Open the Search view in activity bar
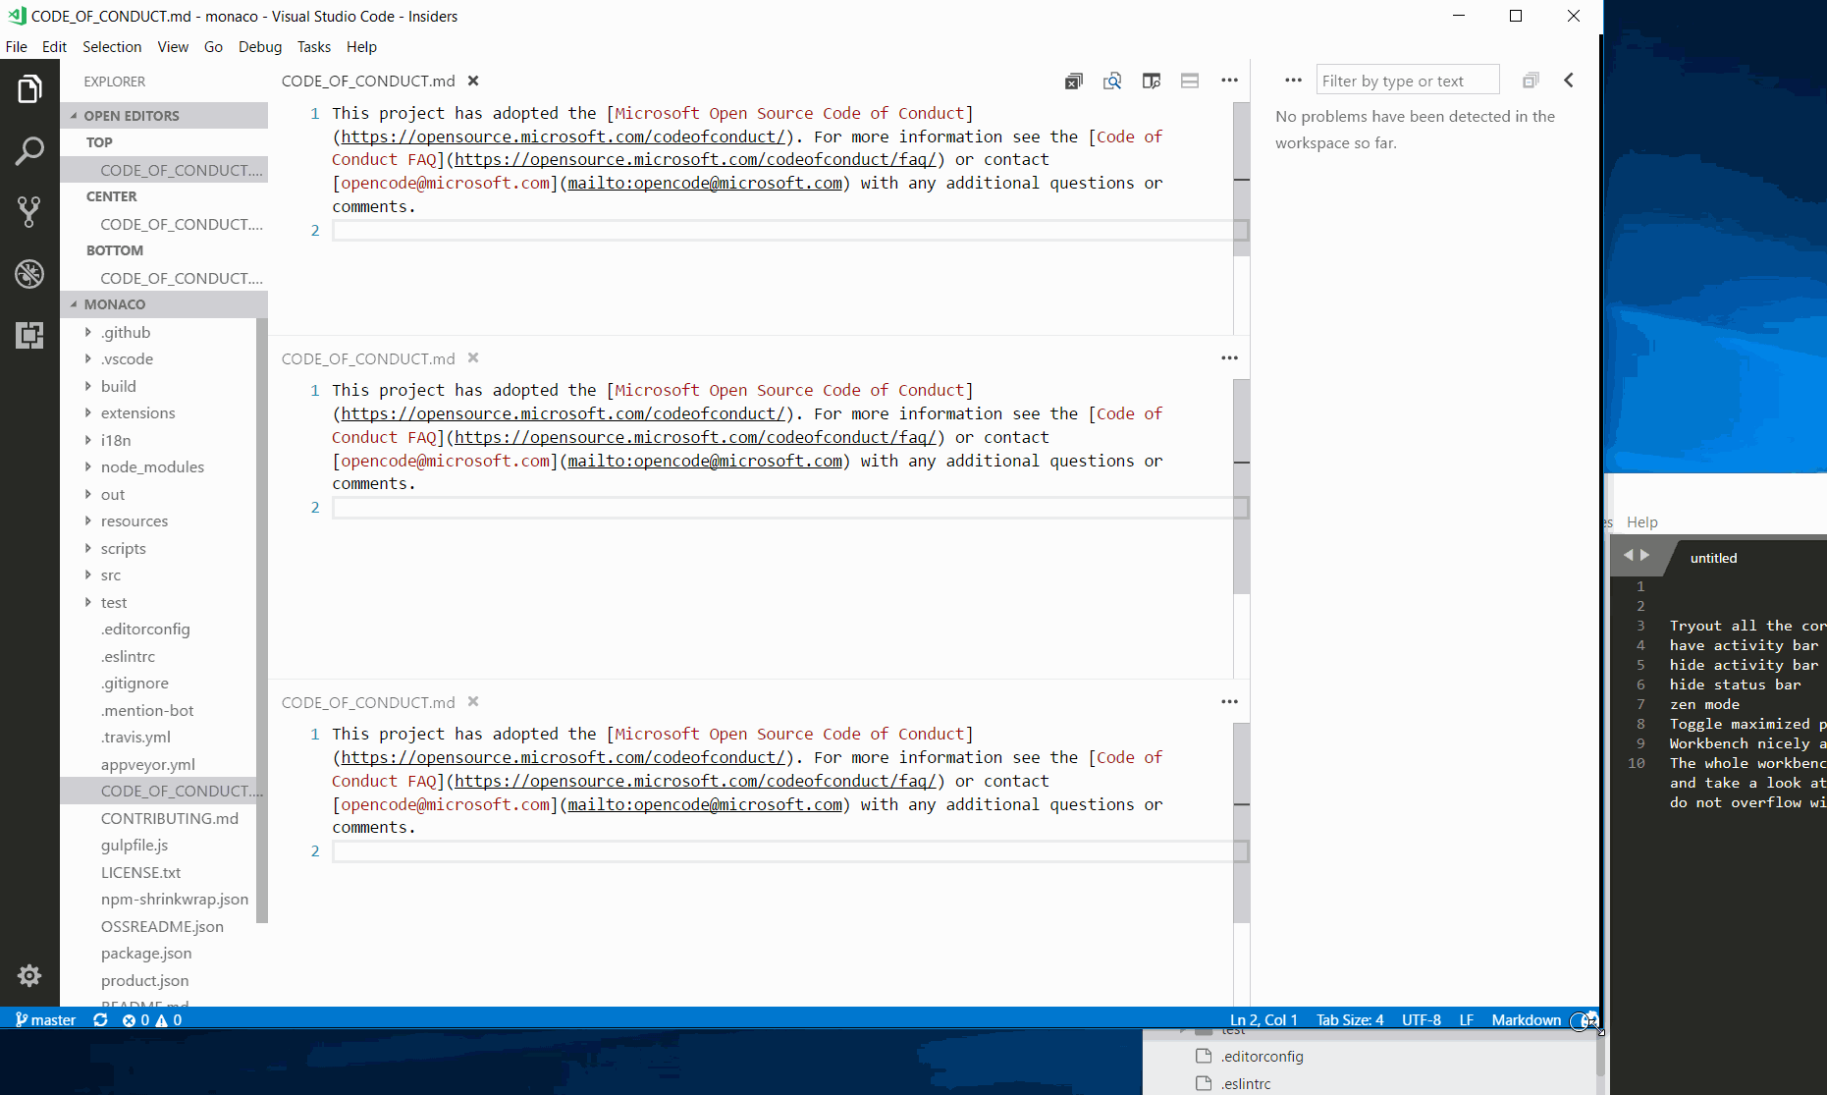1827x1095 pixels. click(29, 151)
